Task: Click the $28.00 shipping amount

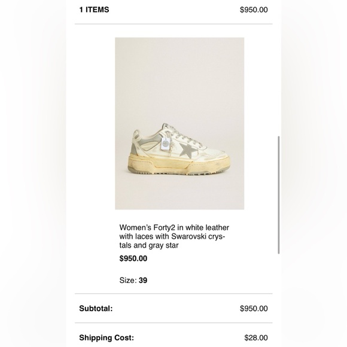Action: [256, 337]
